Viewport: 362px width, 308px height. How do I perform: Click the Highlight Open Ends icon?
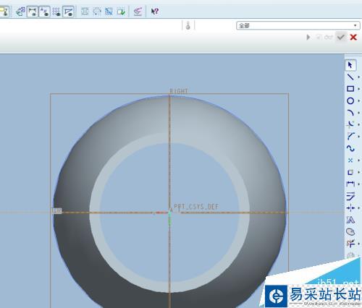tap(97, 12)
